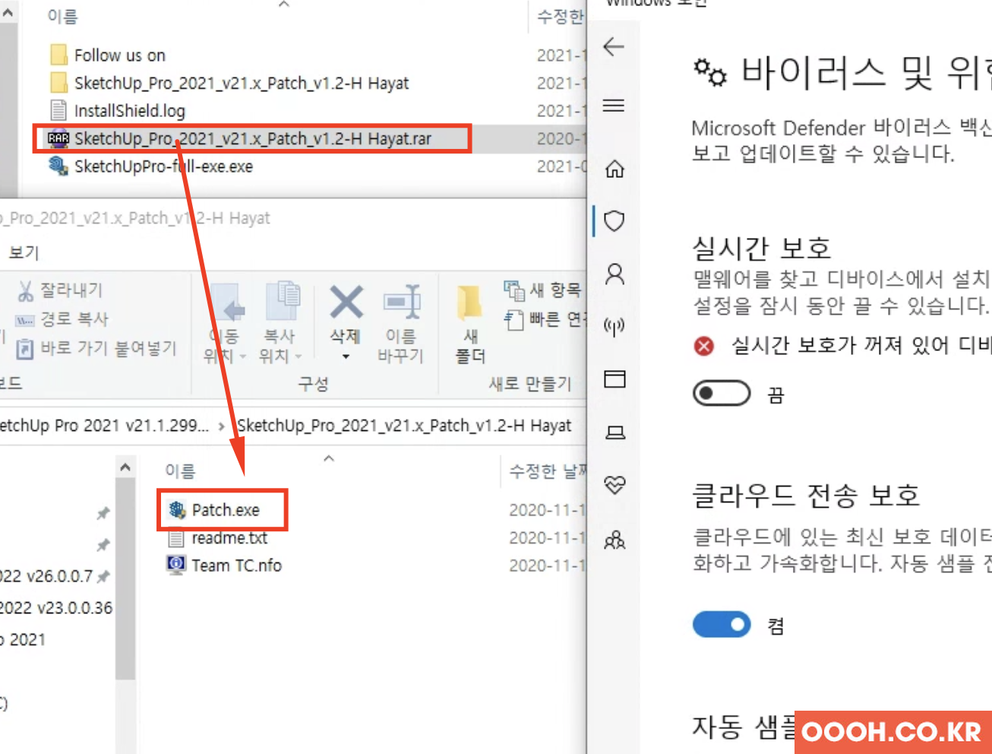This screenshot has height=754, width=992.
Task: Click the RAR archive file icon
Action: pos(58,138)
